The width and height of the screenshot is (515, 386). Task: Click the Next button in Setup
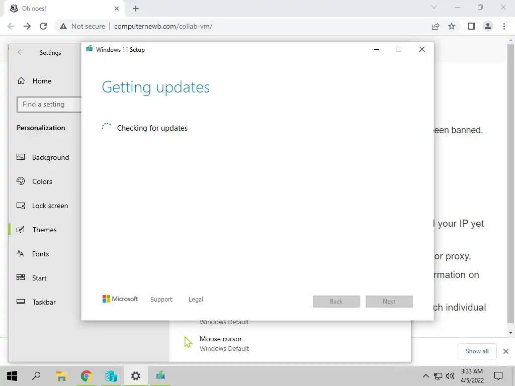point(389,302)
